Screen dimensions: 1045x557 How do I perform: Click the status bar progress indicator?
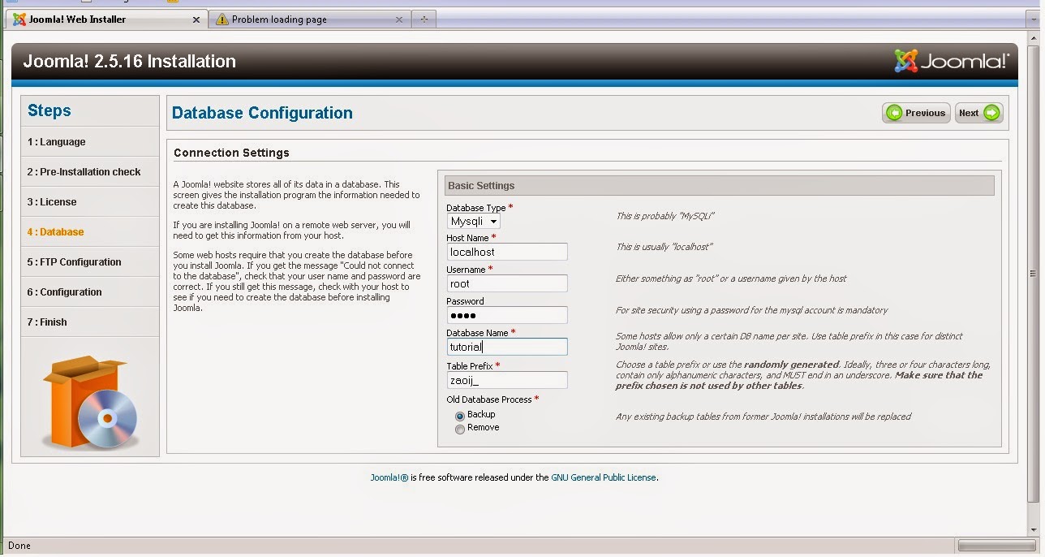(x=996, y=546)
